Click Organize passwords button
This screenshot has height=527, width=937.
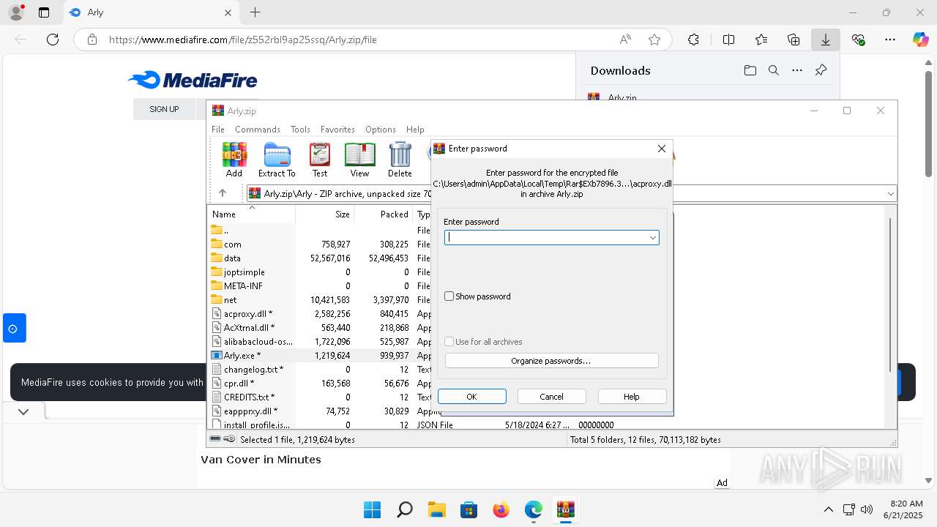[x=551, y=361]
